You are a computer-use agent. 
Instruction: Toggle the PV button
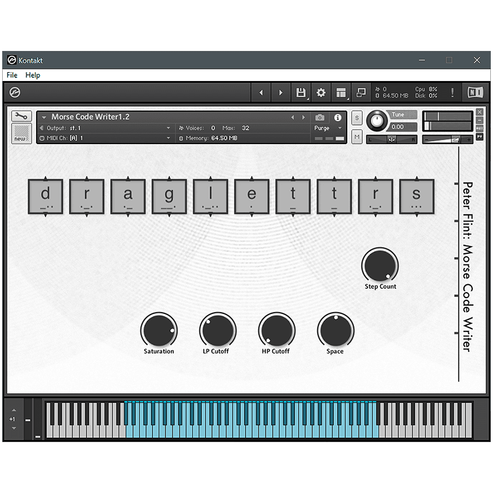click(x=479, y=137)
